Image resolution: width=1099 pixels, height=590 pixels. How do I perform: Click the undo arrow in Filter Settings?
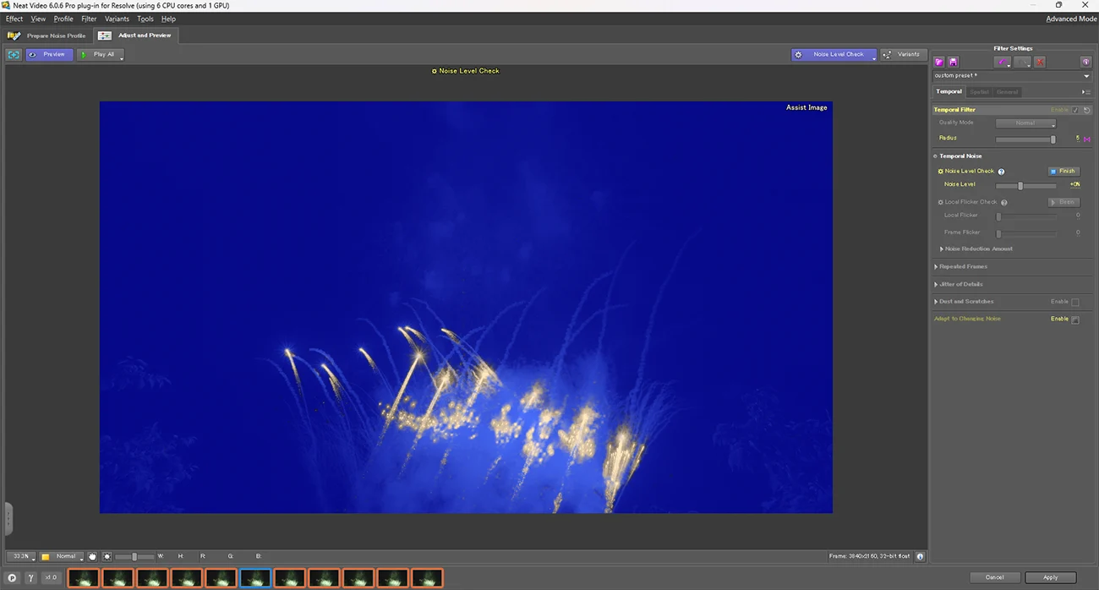tap(1003, 62)
